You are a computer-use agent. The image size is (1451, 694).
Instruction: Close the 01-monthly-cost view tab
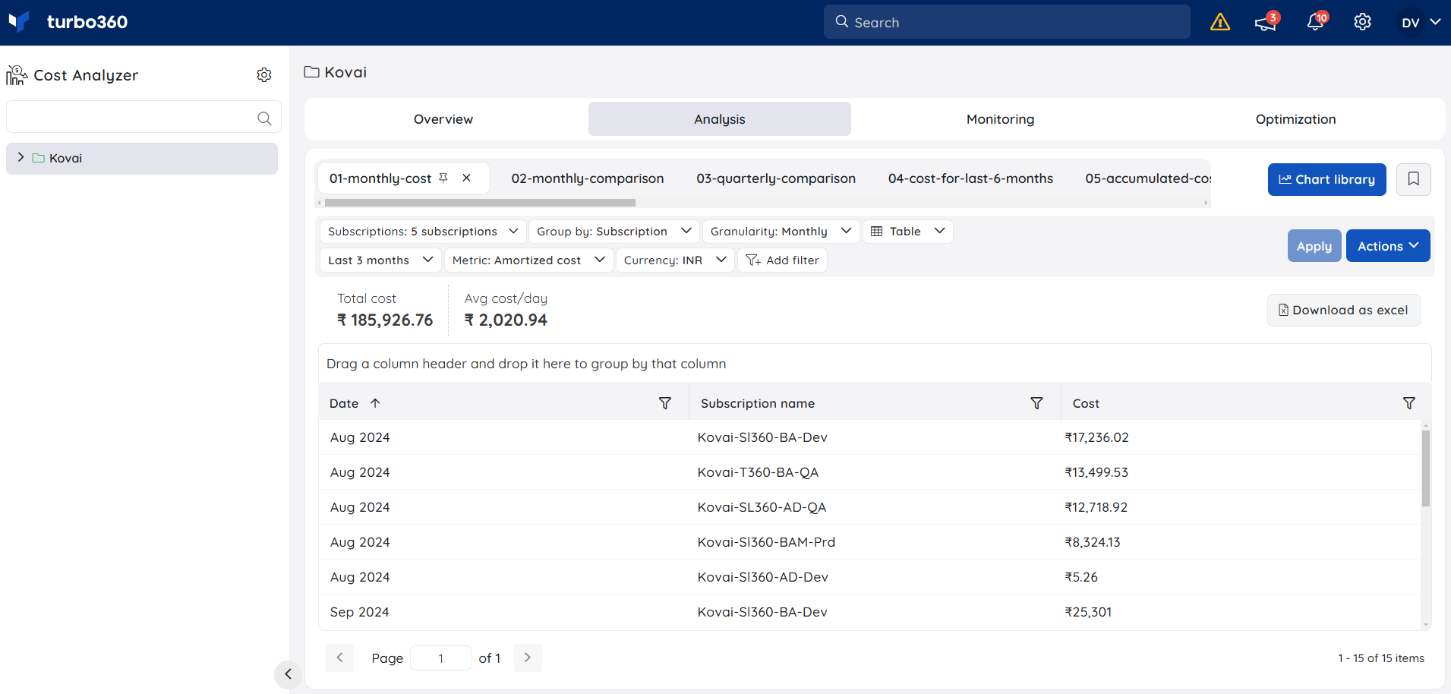[x=467, y=178]
